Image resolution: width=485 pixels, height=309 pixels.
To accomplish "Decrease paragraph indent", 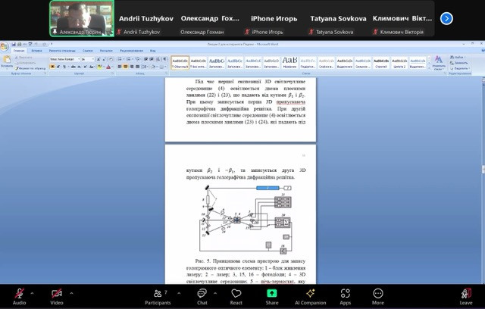I will coord(145,59).
